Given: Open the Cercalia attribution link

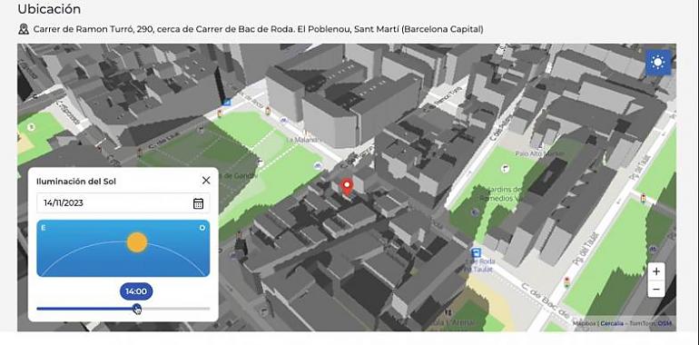Looking at the screenshot, I should [612, 323].
